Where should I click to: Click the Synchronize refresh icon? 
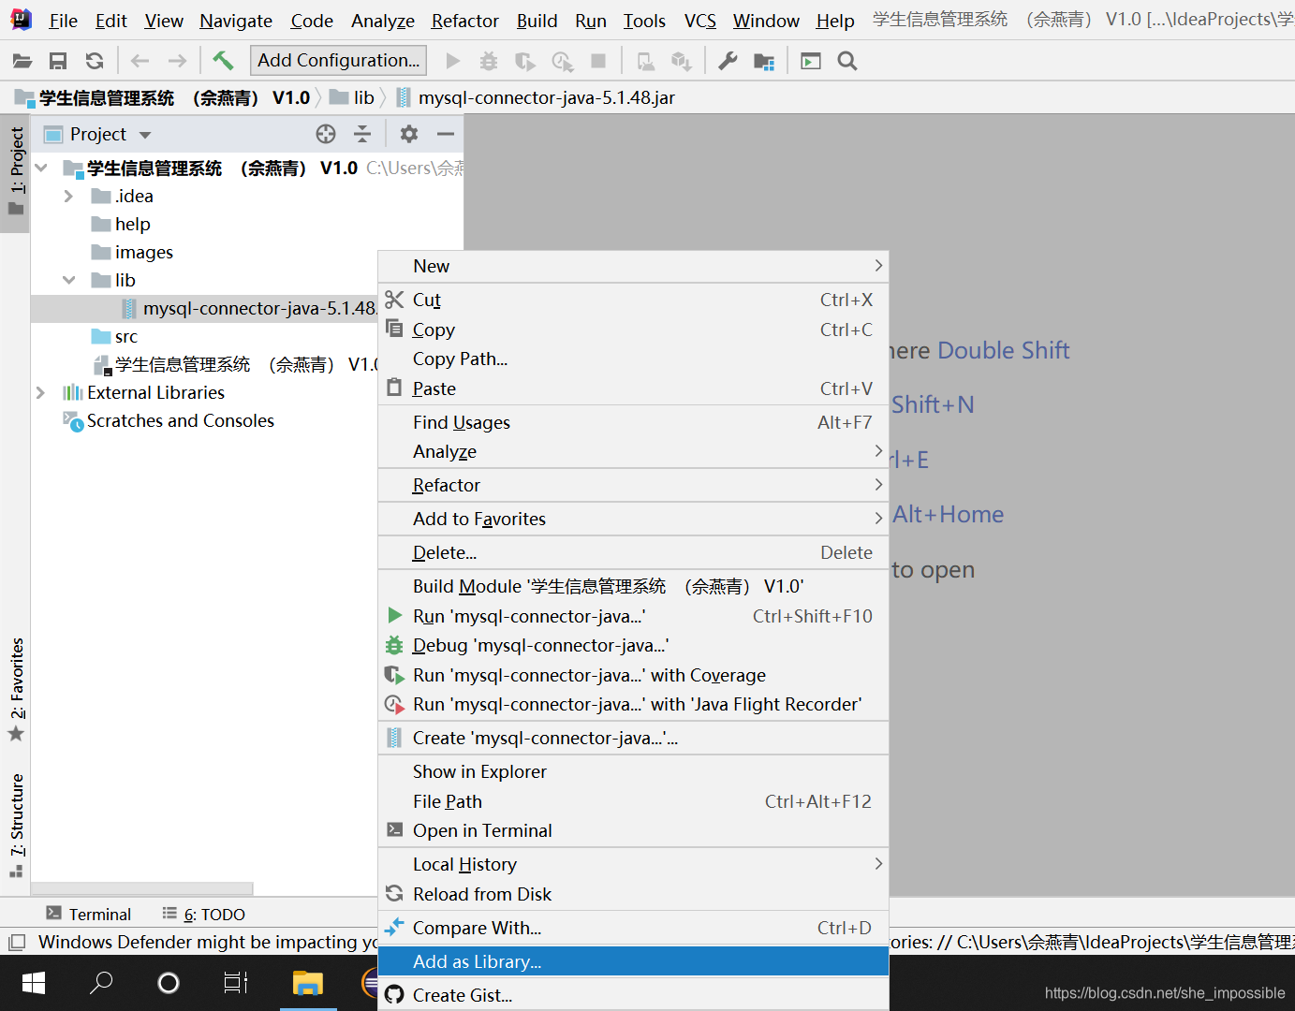[x=95, y=61]
